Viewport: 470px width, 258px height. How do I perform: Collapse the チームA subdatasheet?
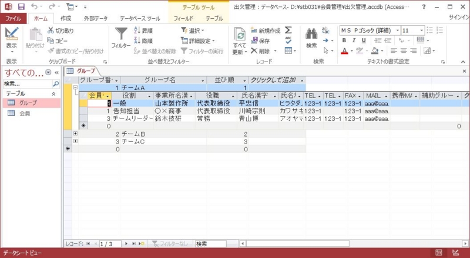pyautogui.click(x=76, y=88)
